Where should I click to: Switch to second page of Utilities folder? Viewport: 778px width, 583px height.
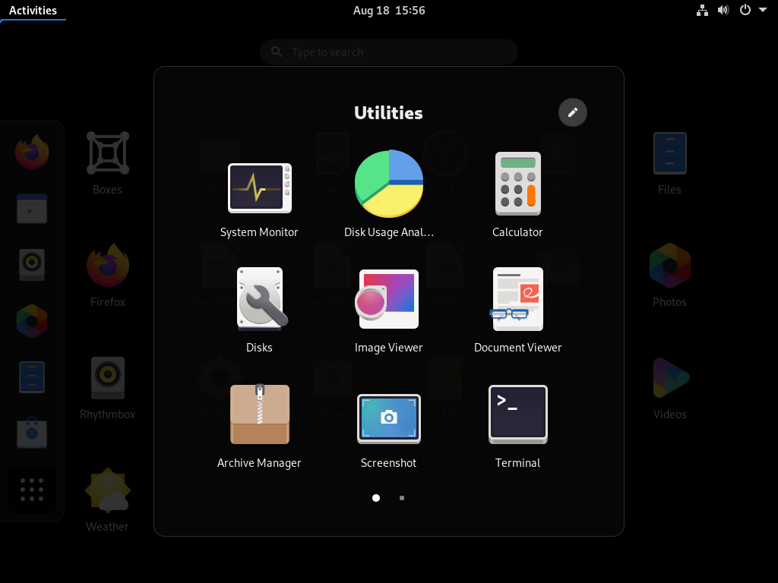(x=402, y=498)
